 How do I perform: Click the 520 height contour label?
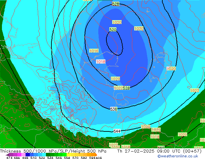[x=113, y=30]
